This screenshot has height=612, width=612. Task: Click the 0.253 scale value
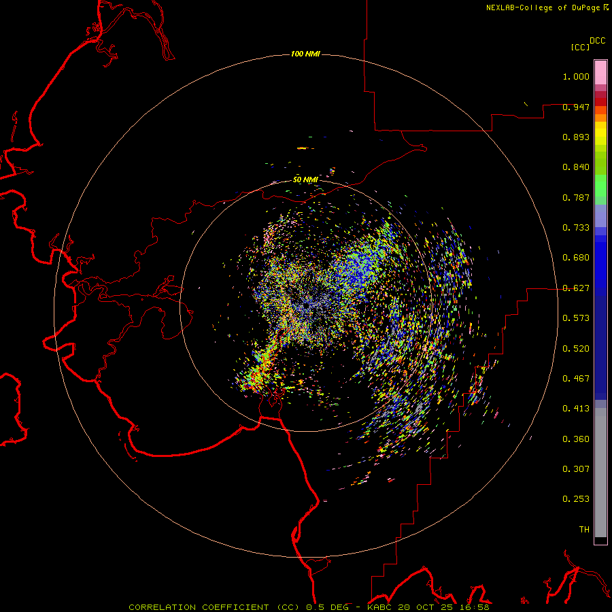pyautogui.click(x=576, y=499)
